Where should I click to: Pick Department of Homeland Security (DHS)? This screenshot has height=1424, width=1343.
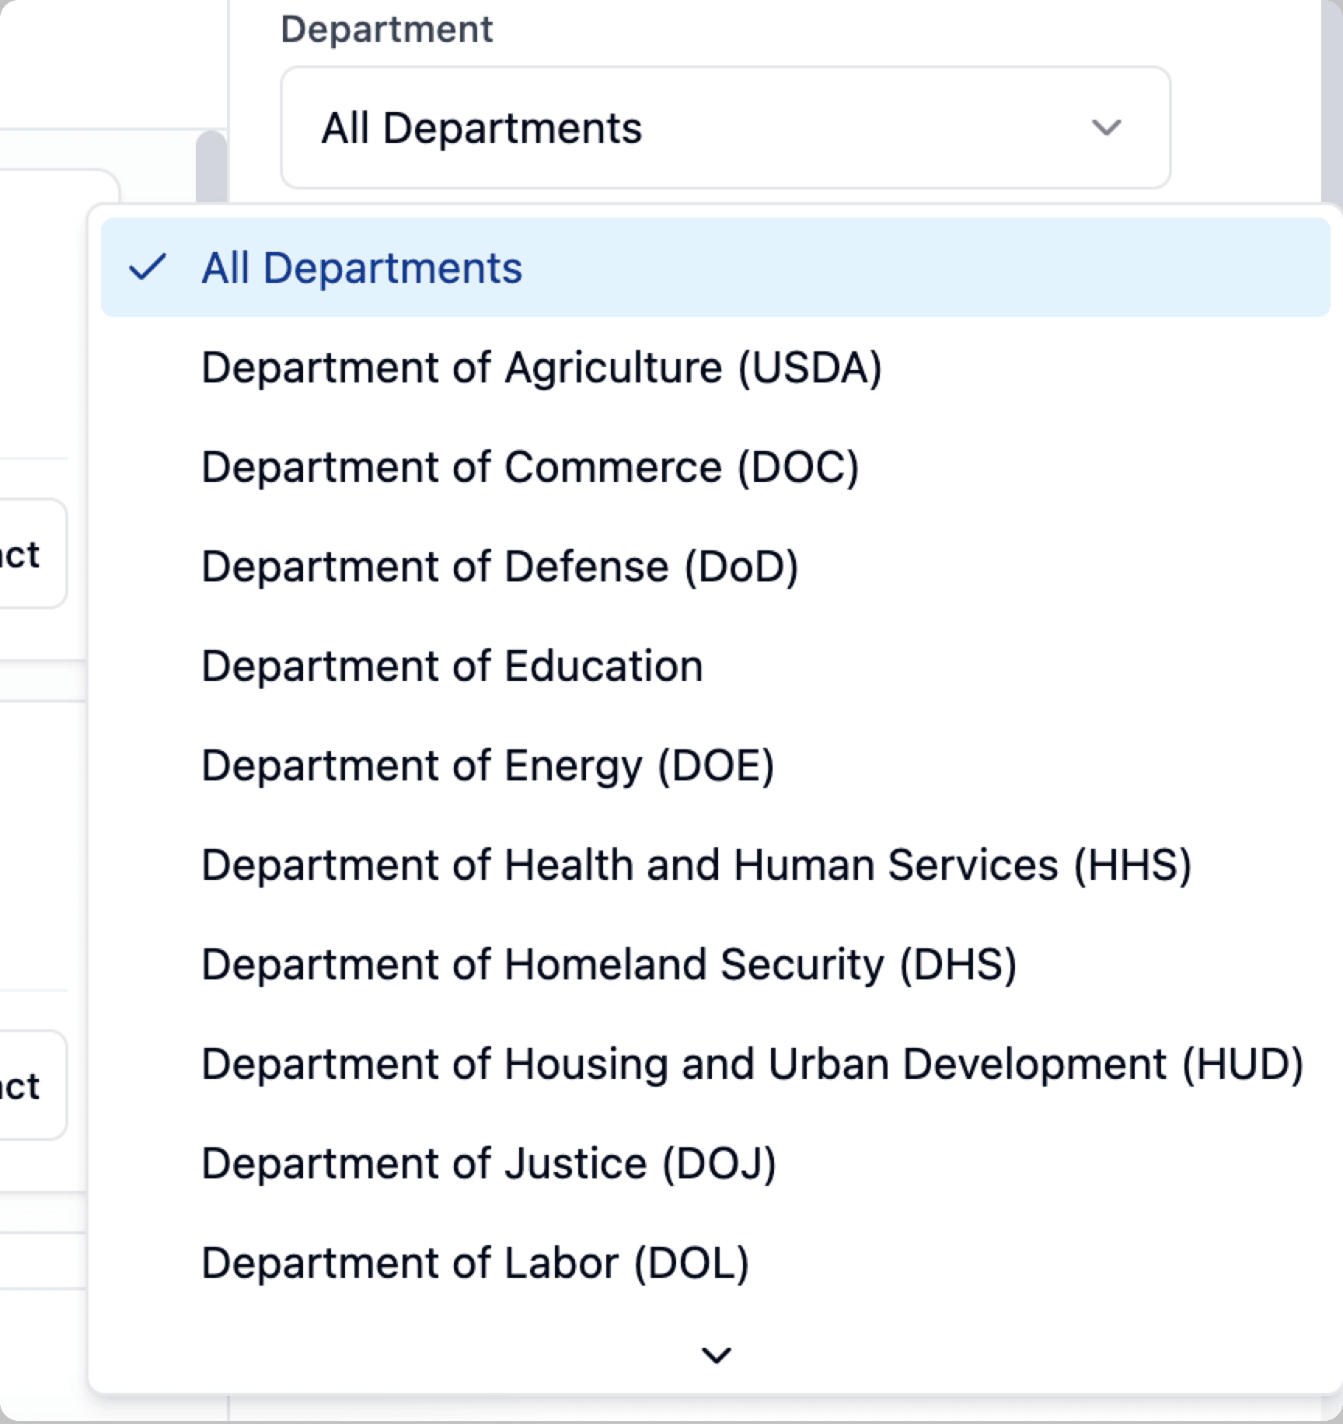pos(609,965)
